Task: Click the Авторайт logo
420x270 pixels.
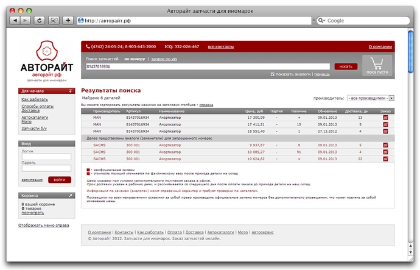Action: tap(47, 61)
